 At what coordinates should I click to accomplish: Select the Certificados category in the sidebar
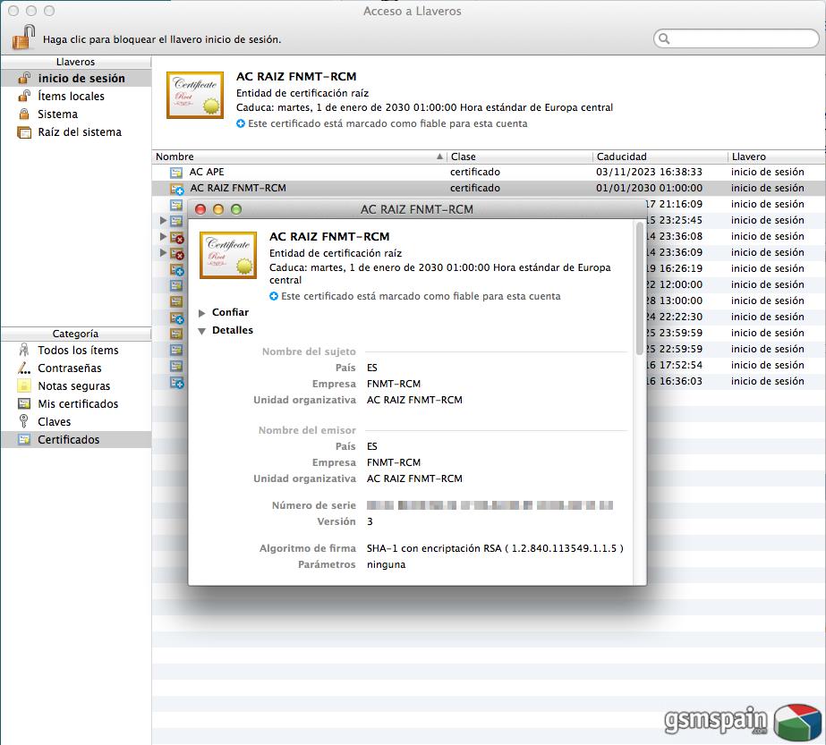tap(76, 440)
